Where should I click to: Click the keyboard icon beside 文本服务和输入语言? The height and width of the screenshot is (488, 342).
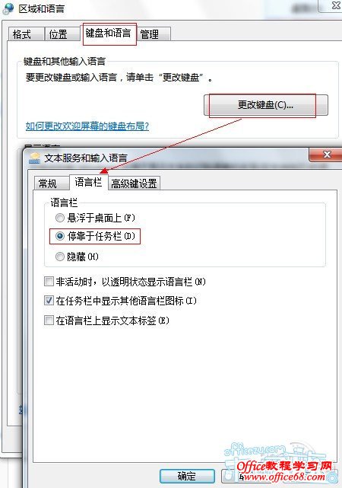(34, 158)
